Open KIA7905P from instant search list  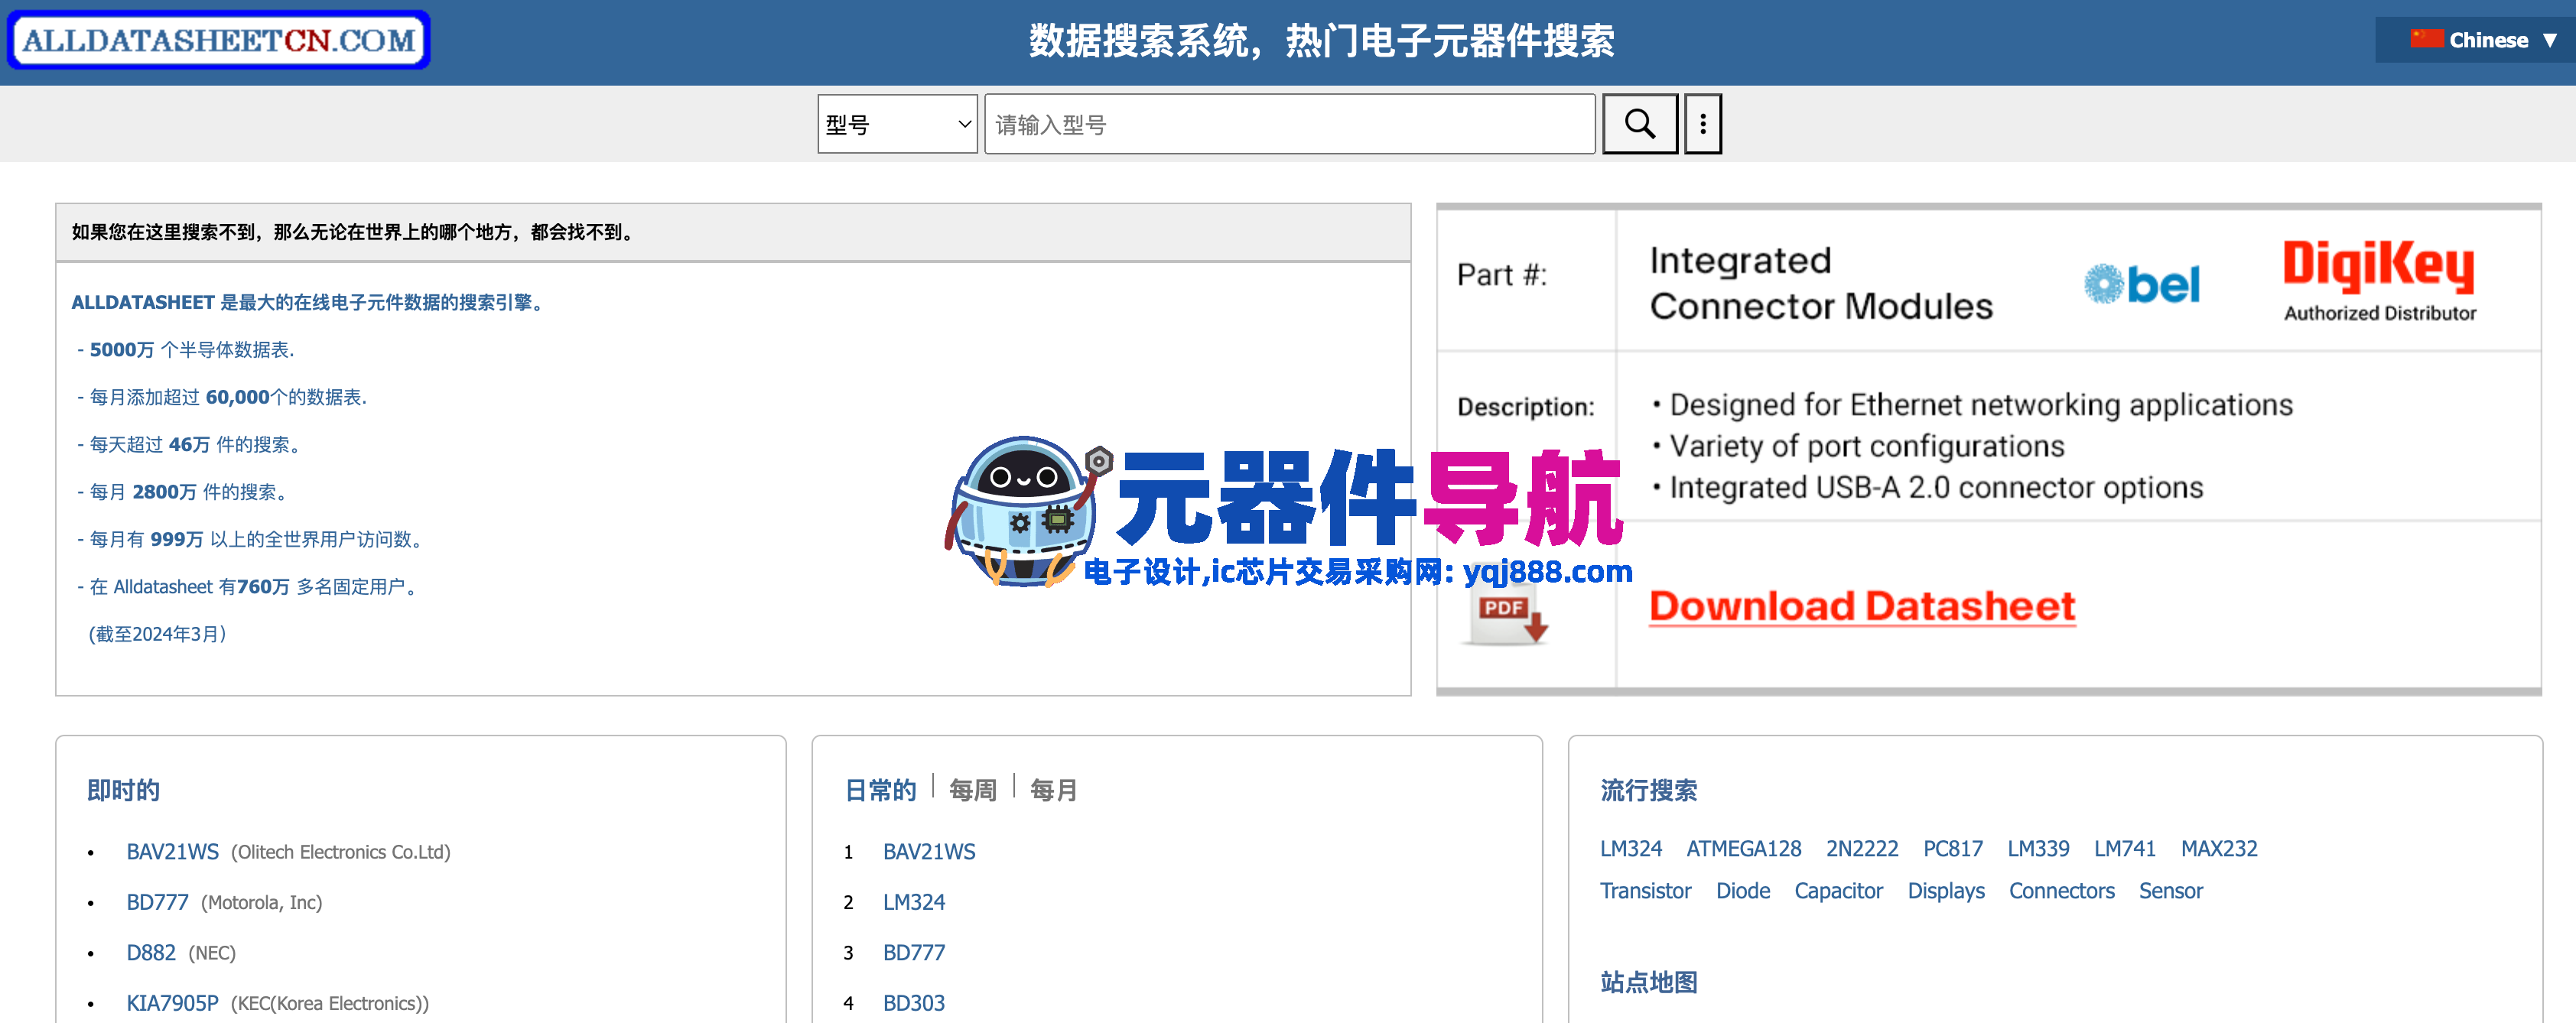pyautogui.click(x=172, y=1002)
